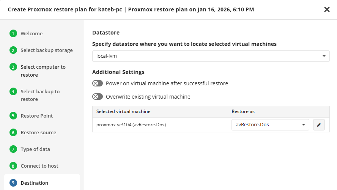Screen dimensions: 337x190
Task: Click the step 9 Destination blue icon
Action: [13, 183]
